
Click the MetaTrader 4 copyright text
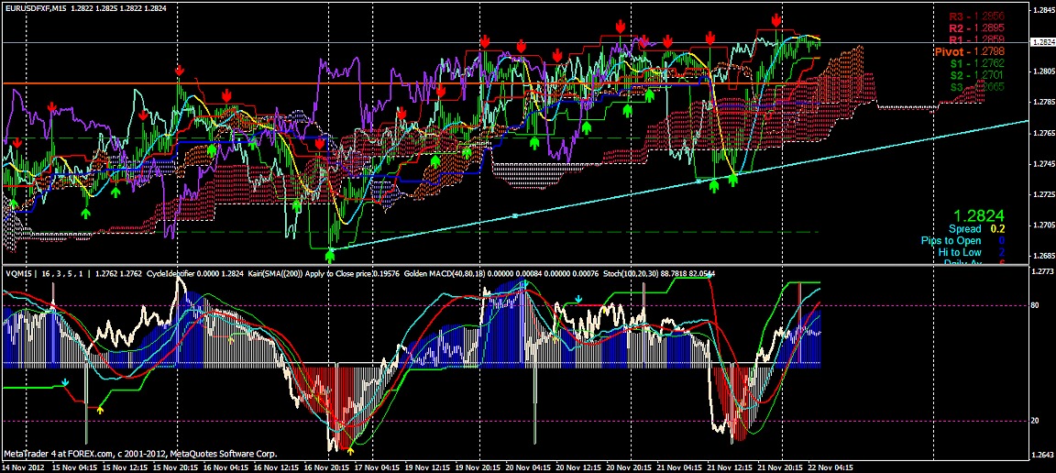[x=108, y=453]
